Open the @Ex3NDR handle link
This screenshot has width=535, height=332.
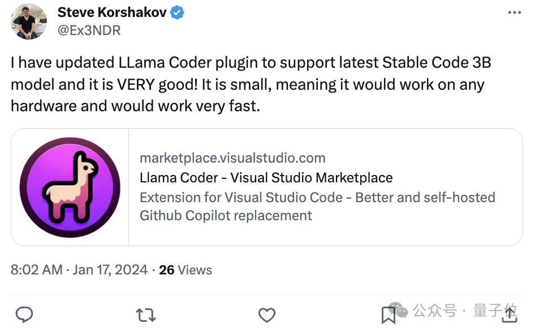[89, 30]
